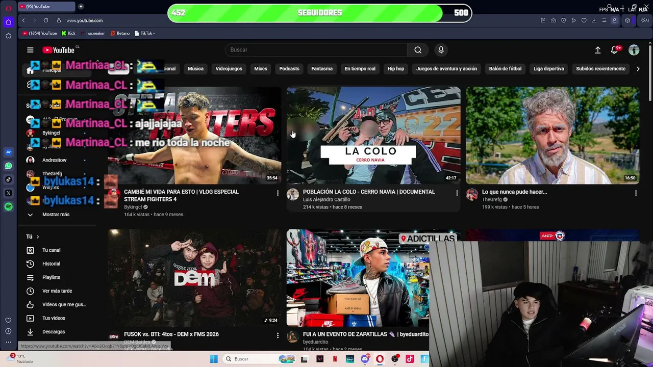Viewport: 653px width, 367px height.
Task: Open Windows Start menu
Action: [x=214, y=359]
